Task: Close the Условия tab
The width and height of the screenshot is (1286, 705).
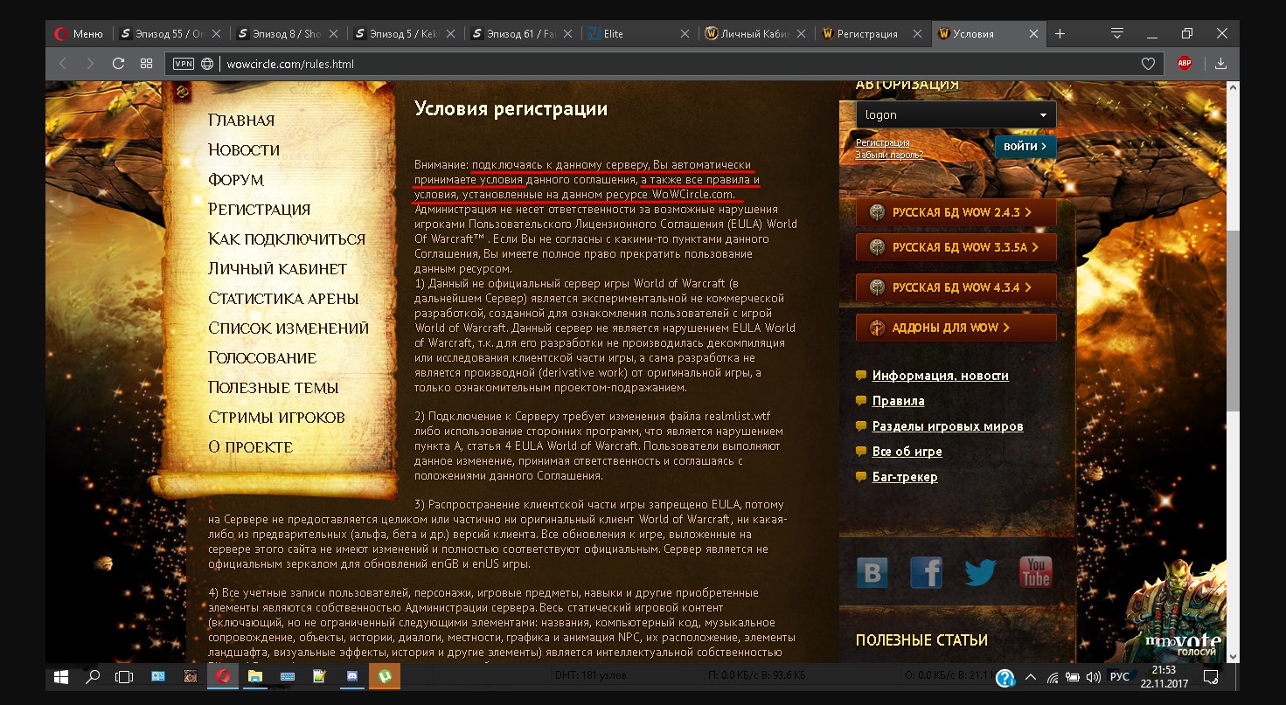Action: (x=1034, y=34)
